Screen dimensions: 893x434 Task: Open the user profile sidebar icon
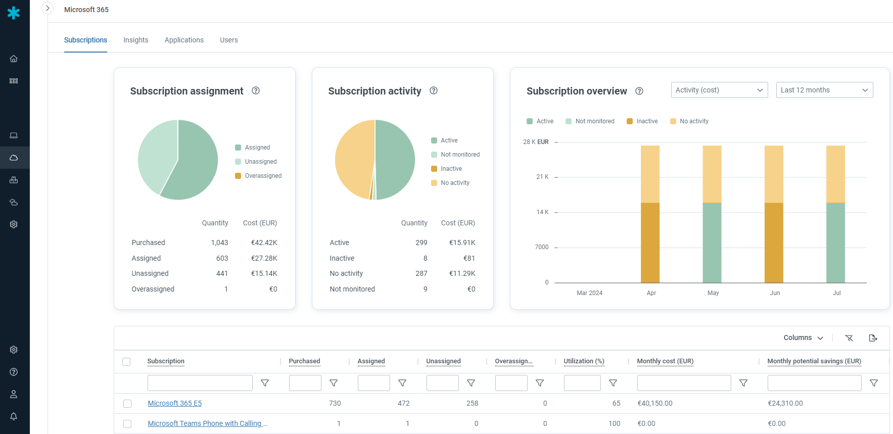pyautogui.click(x=14, y=394)
